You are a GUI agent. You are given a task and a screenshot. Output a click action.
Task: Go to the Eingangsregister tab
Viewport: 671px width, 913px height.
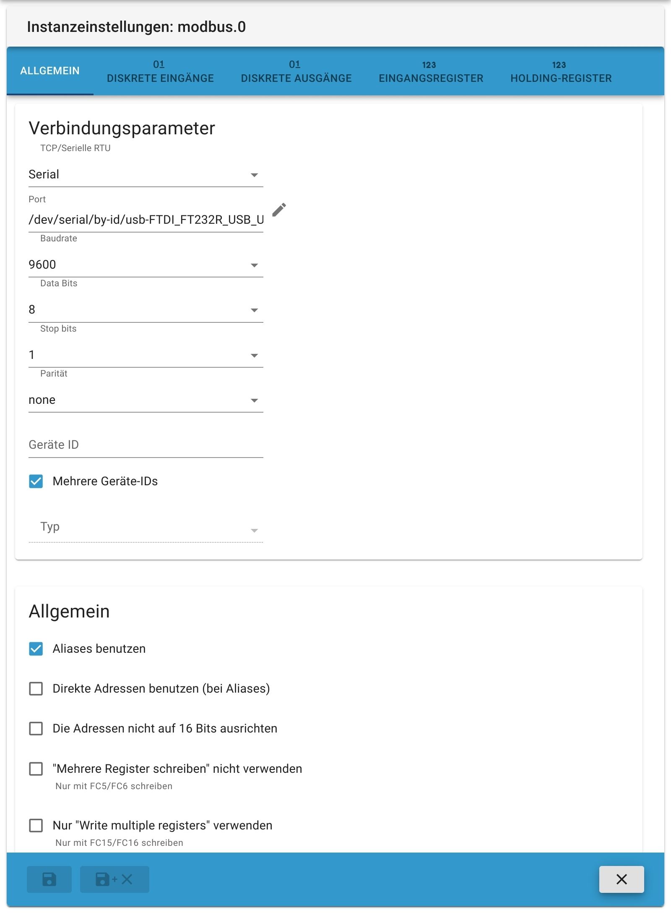tap(431, 71)
